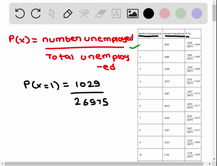Click the cell with value 2675
217x166 pixels.
pos(174,81)
